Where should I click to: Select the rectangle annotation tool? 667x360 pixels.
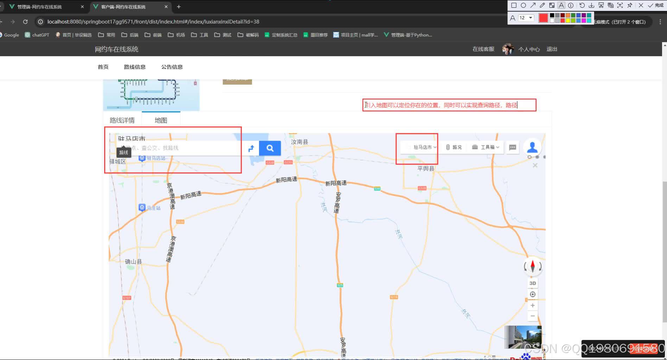point(514,5)
